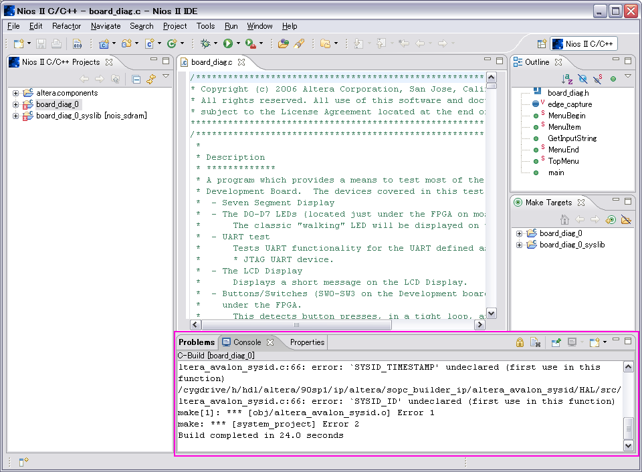The height and width of the screenshot is (472, 642).
Task: Open dropdown arrow next to Run icon
Action: pyautogui.click(x=238, y=43)
